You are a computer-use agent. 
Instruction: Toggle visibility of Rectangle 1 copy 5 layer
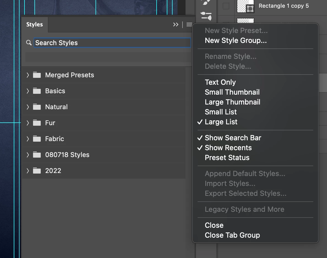tap(226, 6)
